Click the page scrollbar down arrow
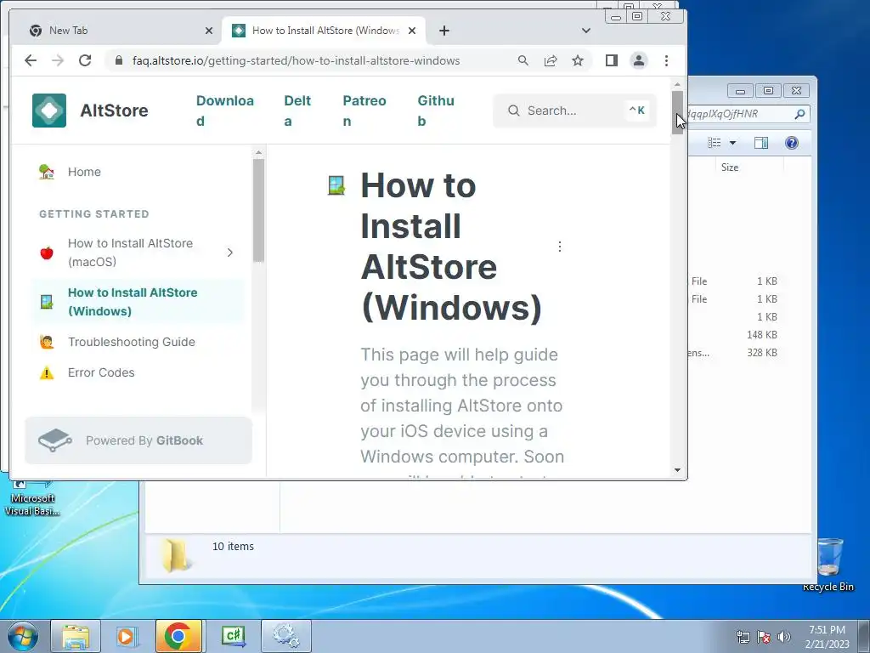 677,469
